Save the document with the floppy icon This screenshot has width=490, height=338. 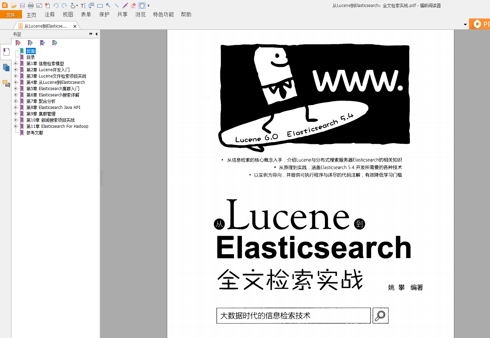click(x=22, y=6)
